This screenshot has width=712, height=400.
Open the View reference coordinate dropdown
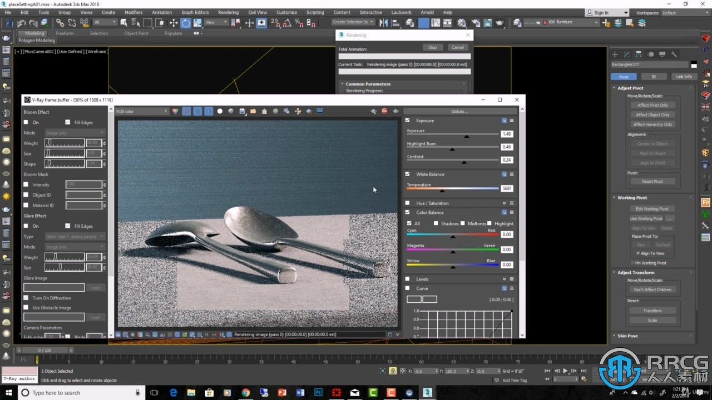tap(216, 22)
